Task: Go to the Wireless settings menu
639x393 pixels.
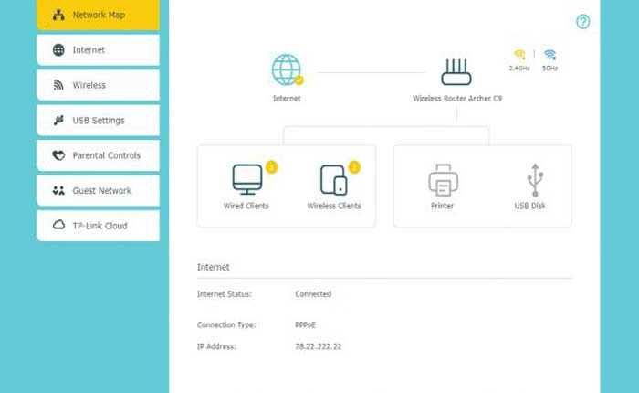Action: pyautogui.click(x=98, y=85)
